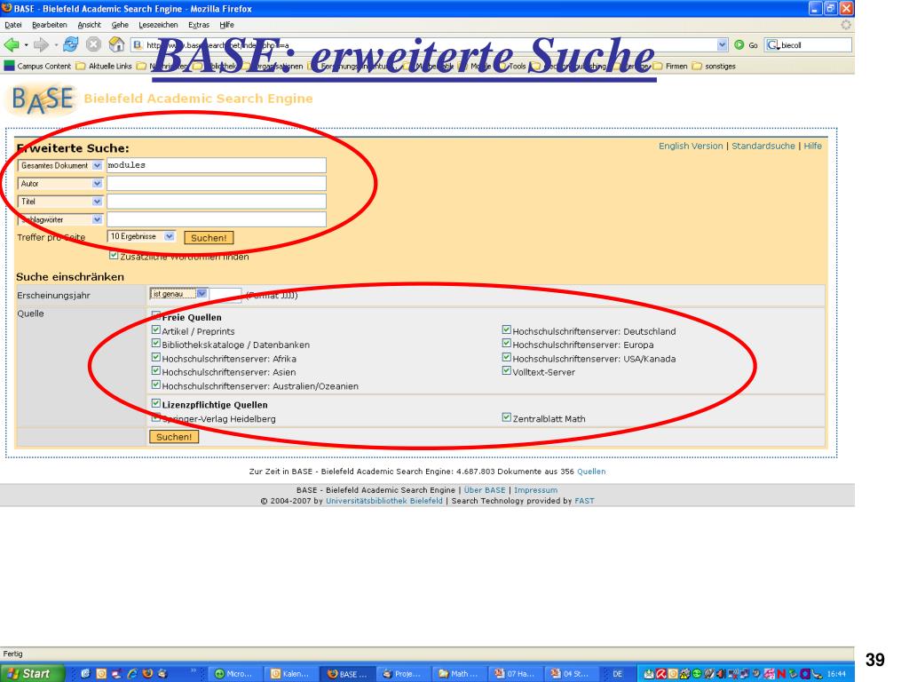The image size is (909, 682).
Task: Expand the address bar history dropdown
Action: pos(722,44)
